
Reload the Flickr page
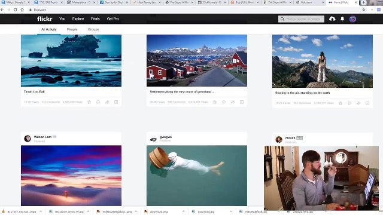click(15, 10)
